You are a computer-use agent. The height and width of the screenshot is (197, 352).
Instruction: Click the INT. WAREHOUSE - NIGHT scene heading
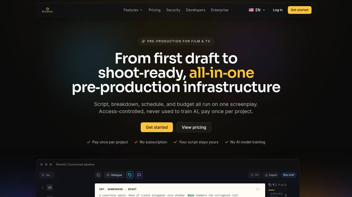click(118, 189)
